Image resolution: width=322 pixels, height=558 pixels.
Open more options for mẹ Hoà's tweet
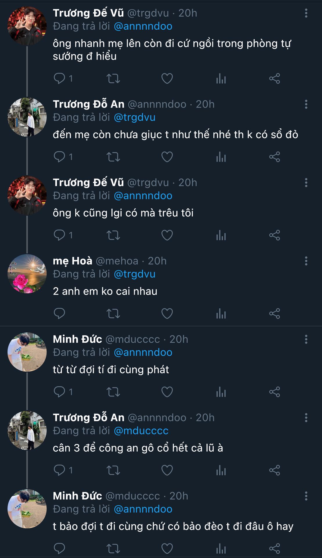pyautogui.click(x=306, y=261)
